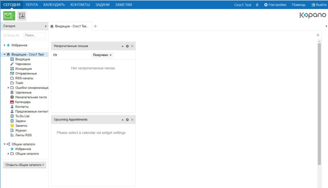Open the Предлагаемые контакты icon

[12, 112]
